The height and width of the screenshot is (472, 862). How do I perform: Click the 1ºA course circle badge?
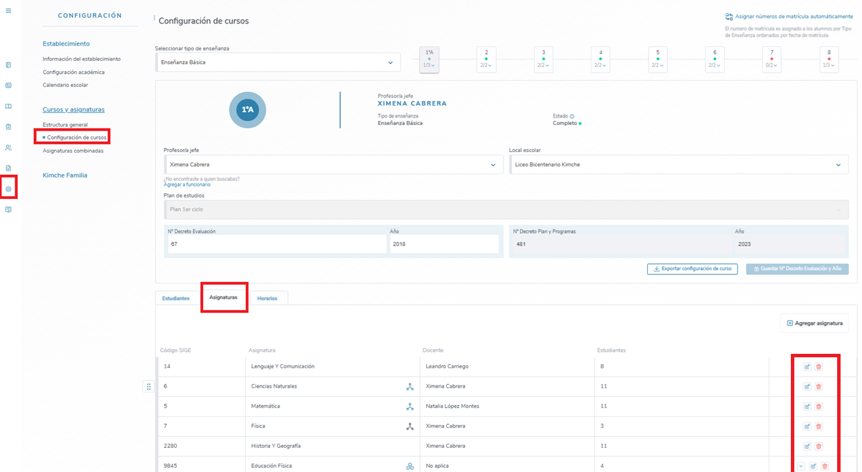[247, 110]
